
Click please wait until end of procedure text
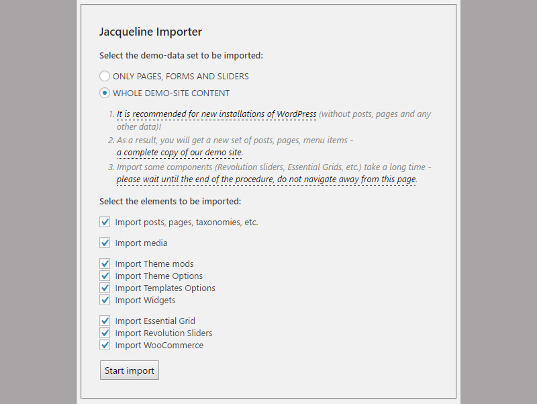pyautogui.click(x=266, y=179)
